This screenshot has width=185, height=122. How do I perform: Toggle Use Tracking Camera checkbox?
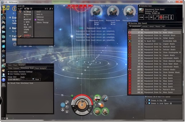[x=9, y=74]
